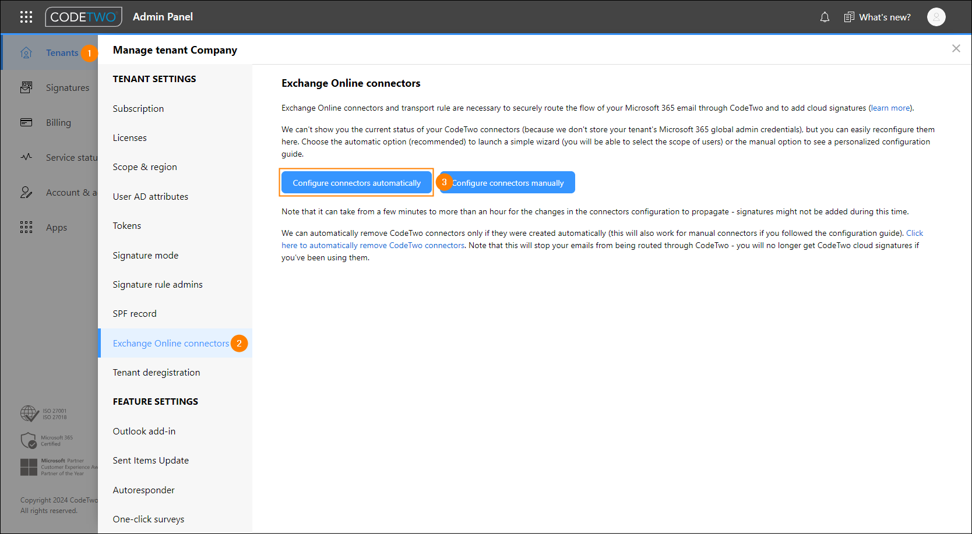Screen dimensions: 972x534
Task: Follow the learn more link
Action: [x=890, y=108]
